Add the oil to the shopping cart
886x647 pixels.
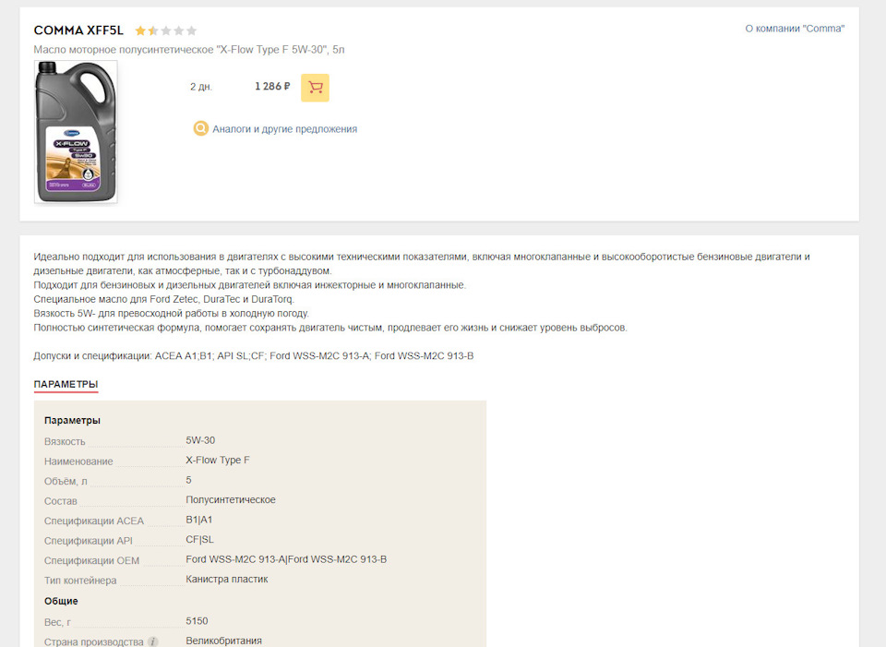tap(315, 88)
